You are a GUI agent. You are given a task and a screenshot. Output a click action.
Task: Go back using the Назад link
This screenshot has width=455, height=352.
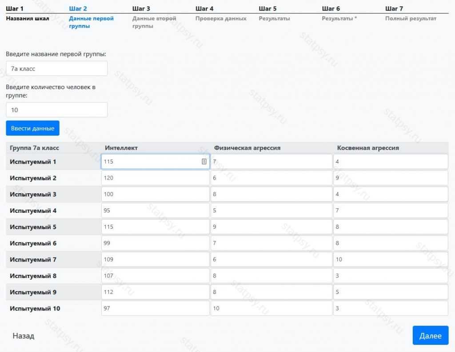coord(24,336)
